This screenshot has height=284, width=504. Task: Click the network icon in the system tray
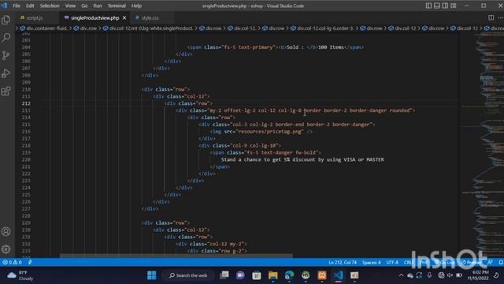tap(441, 275)
